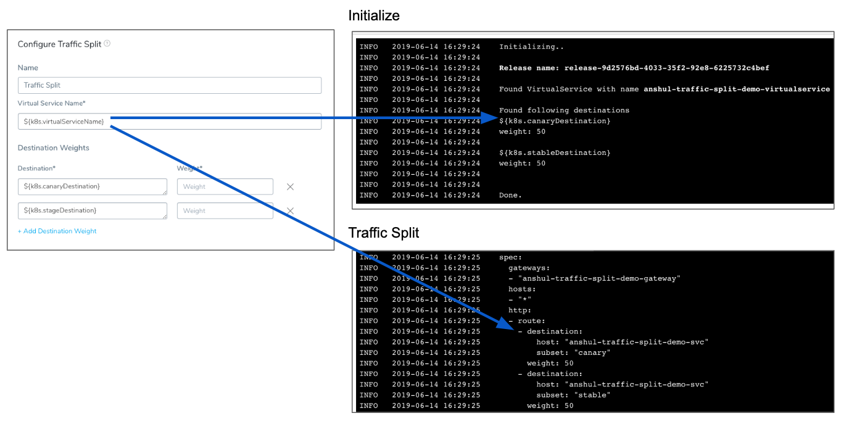
Task: Remove the canaryDestination weight row
Action: click(290, 186)
